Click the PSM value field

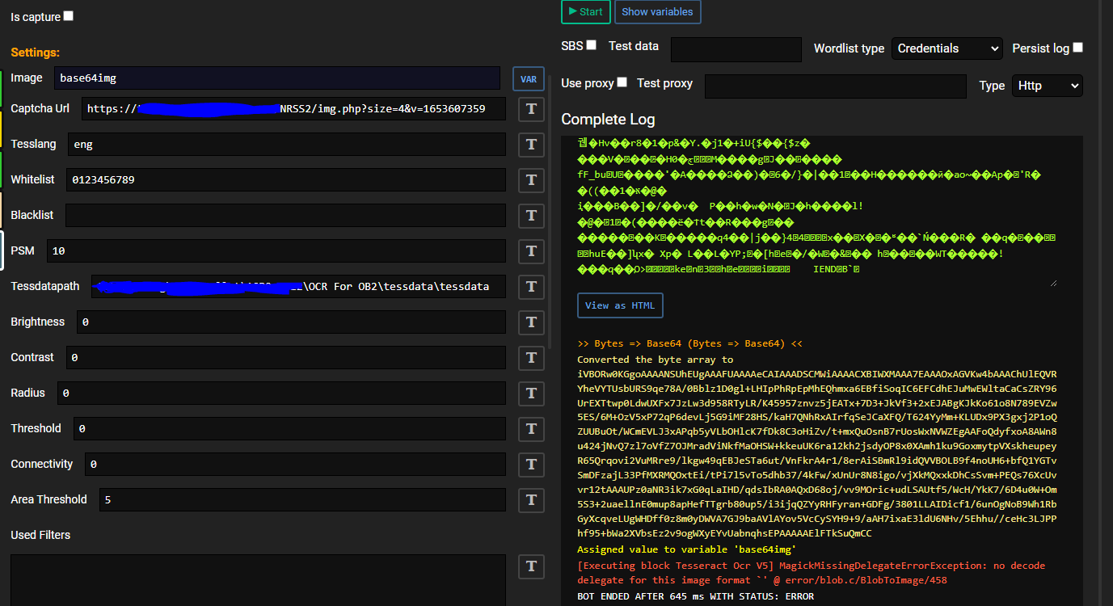tap(276, 251)
